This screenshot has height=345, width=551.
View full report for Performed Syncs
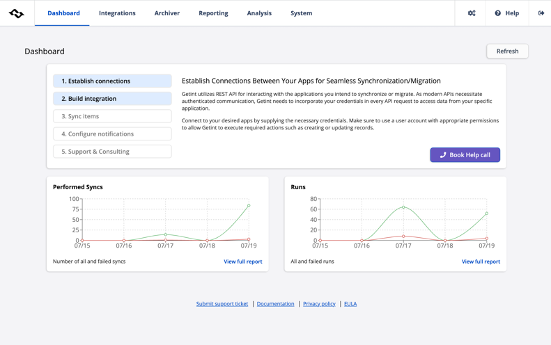[x=242, y=262]
